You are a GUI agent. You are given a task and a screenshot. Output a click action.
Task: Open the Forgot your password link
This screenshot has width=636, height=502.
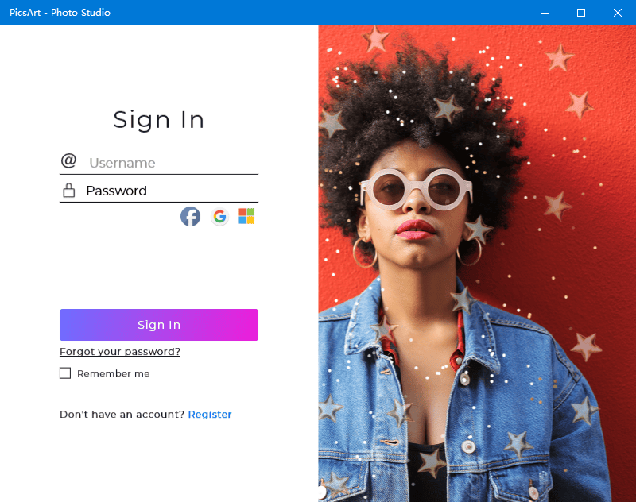click(120, 351)
